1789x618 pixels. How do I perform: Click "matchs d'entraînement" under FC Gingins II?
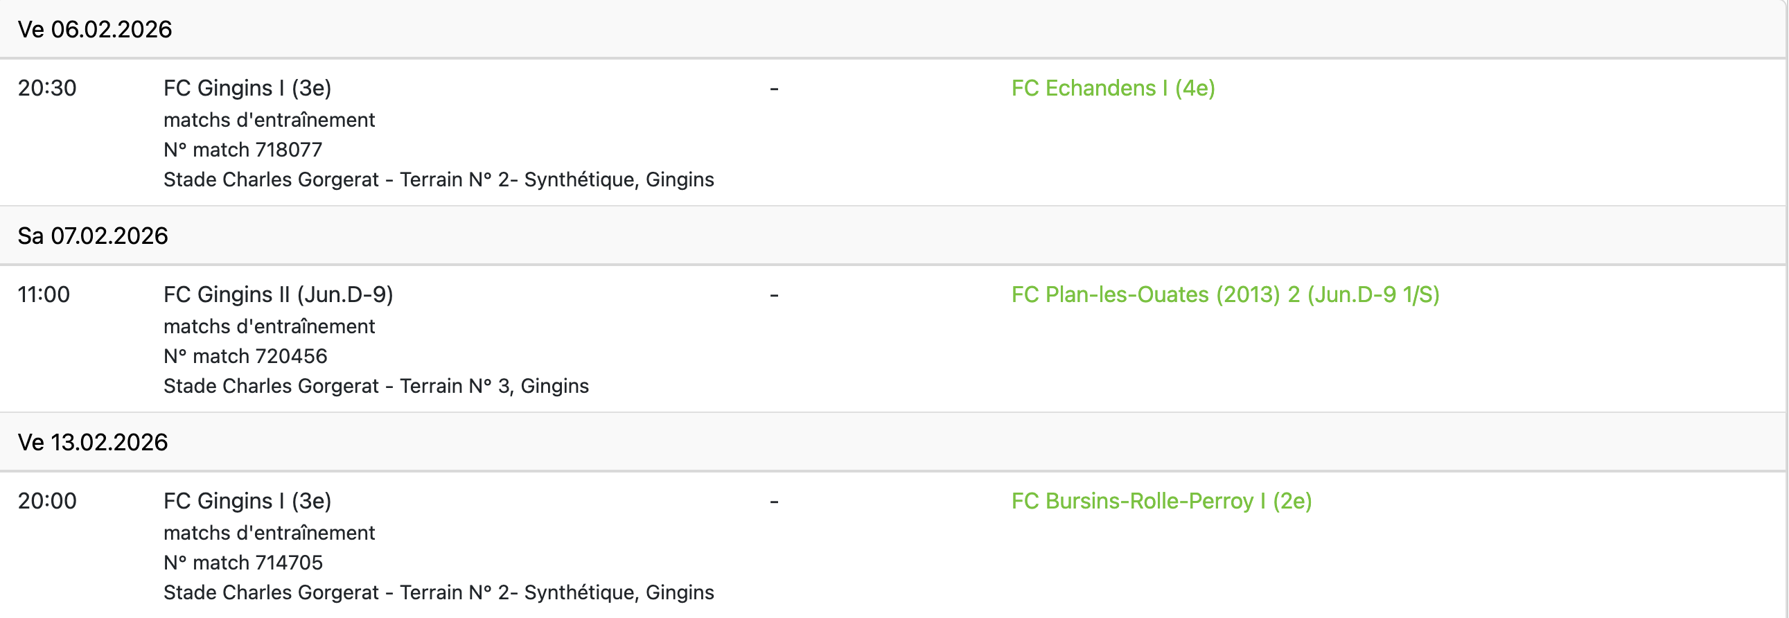coord(269,326)
